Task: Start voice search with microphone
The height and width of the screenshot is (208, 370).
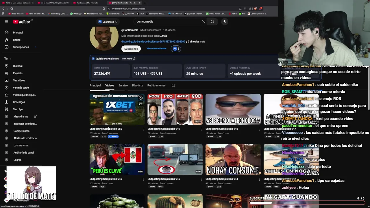Action: click(x=225, y=22)
